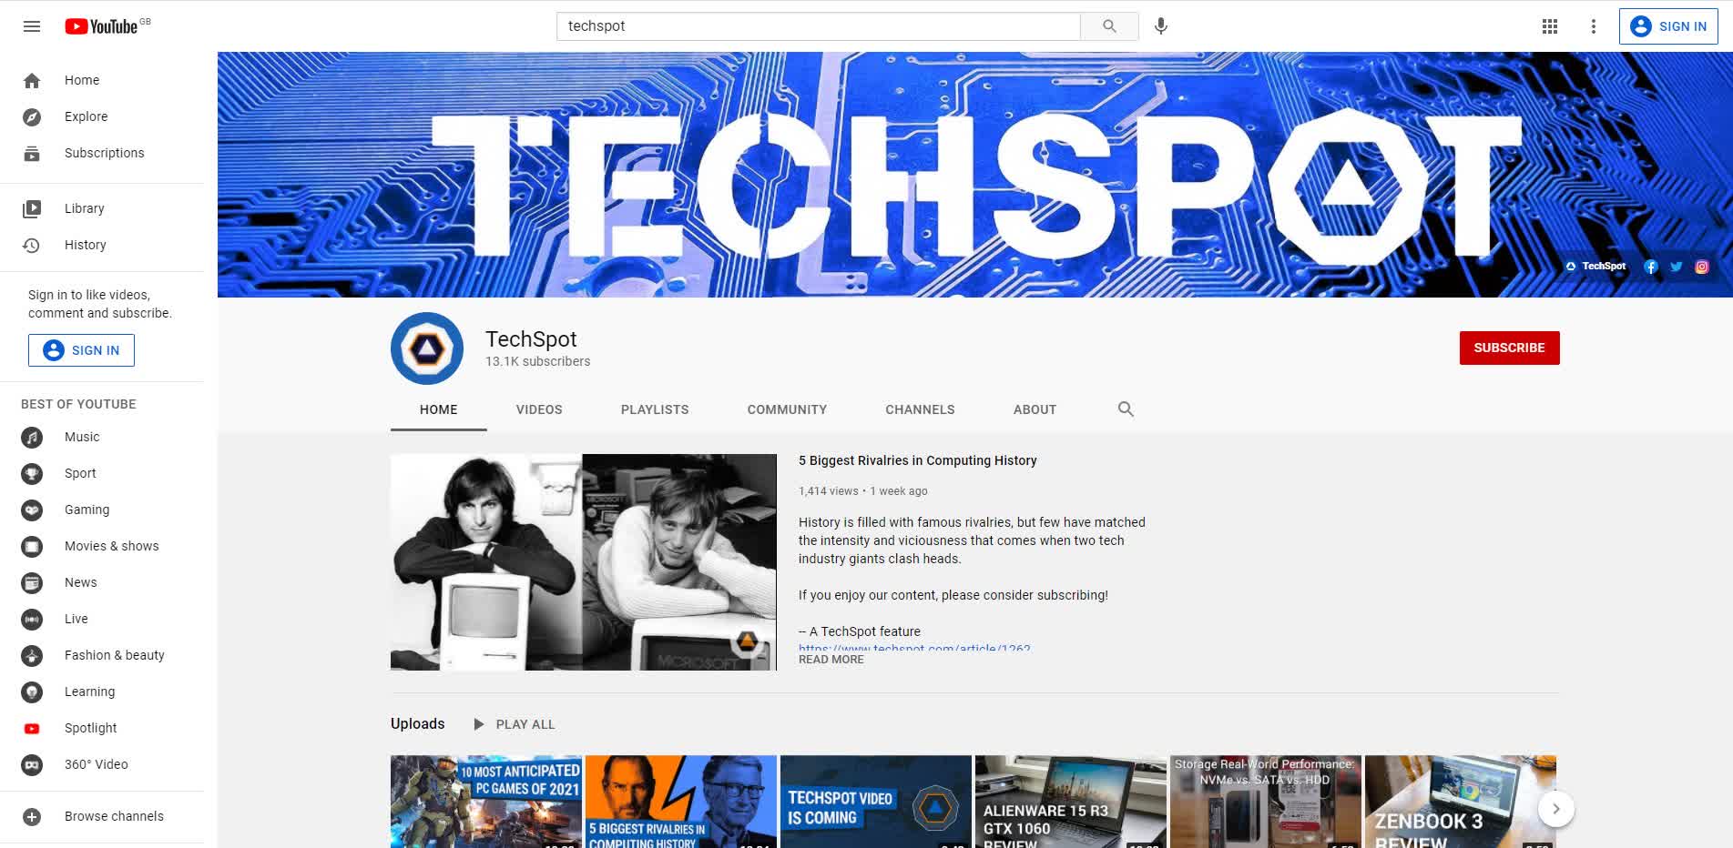Click the Gaming icon

pyautogui.click(x=32, y=510)
